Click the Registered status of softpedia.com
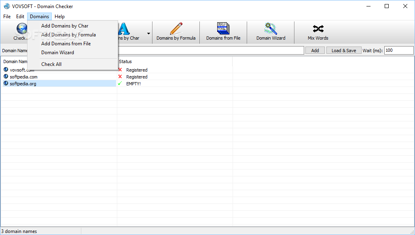This screenshot has height=235, width=415. click(137, 77)
